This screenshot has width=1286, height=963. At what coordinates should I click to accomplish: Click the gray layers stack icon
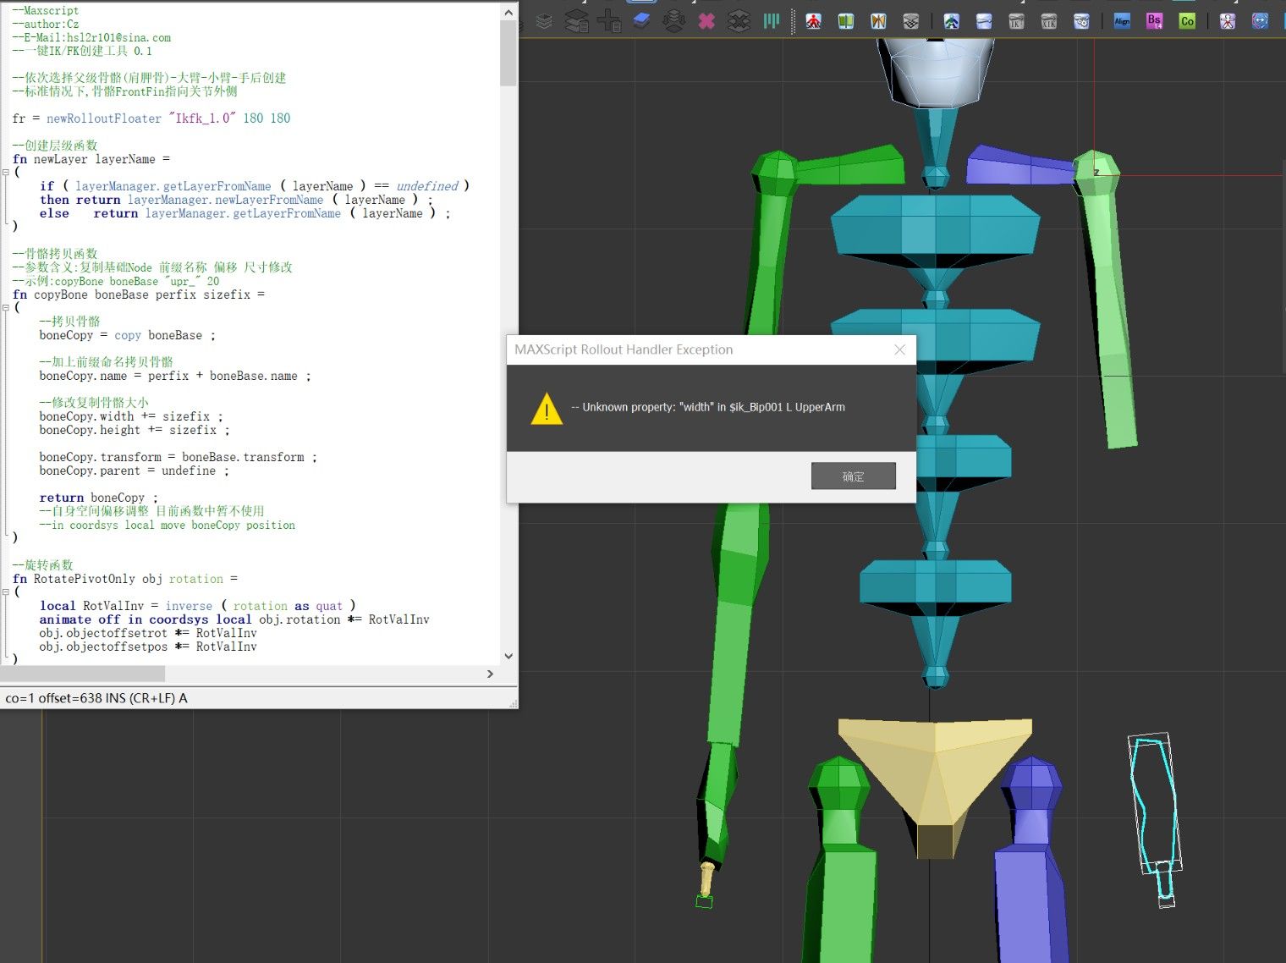click(544, 21)
